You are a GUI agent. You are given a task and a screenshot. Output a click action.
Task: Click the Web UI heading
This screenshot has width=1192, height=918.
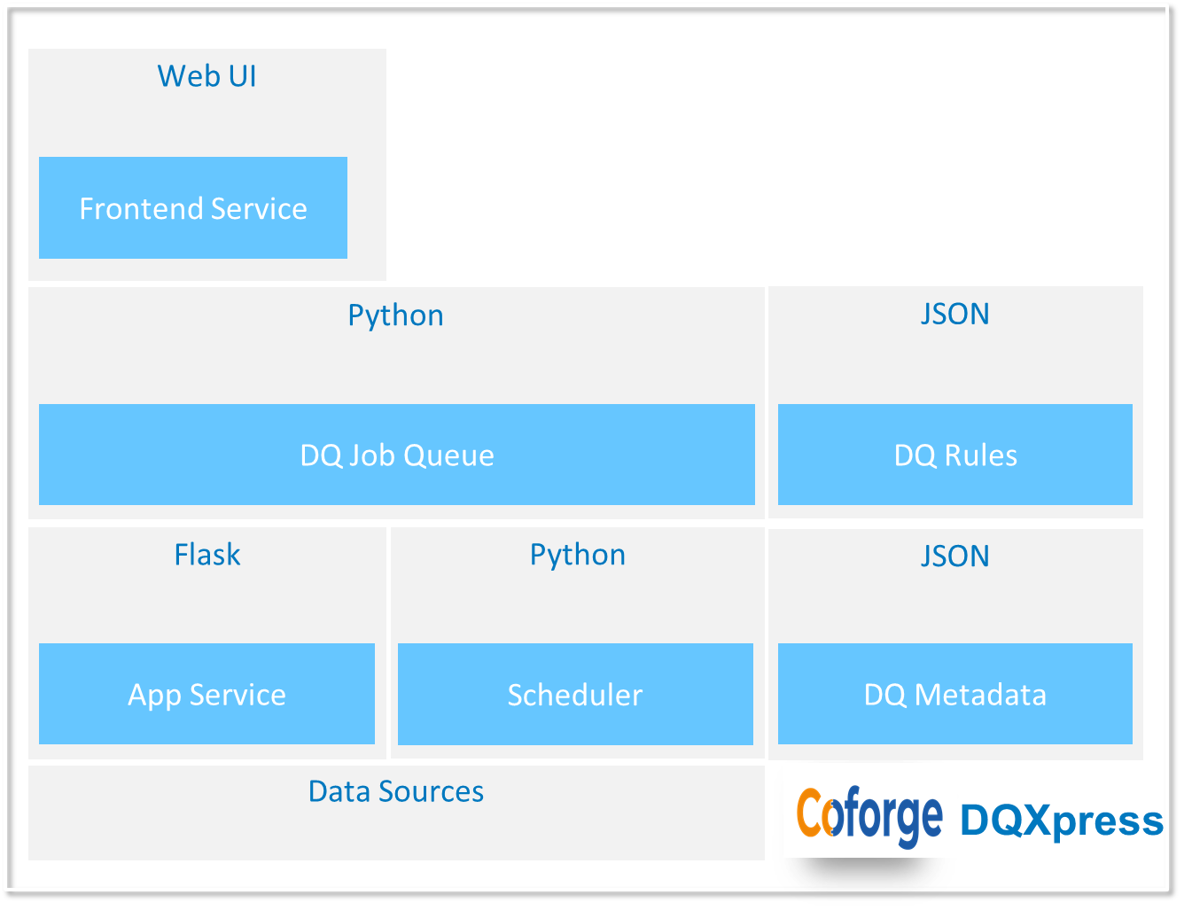207,76
